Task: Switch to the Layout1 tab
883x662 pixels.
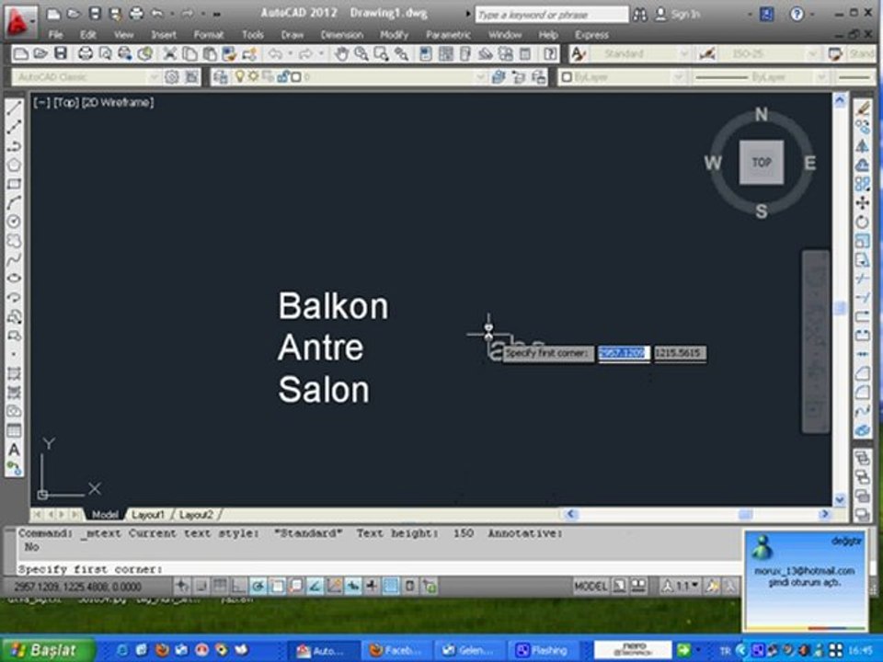Action: tap(148, 515)
